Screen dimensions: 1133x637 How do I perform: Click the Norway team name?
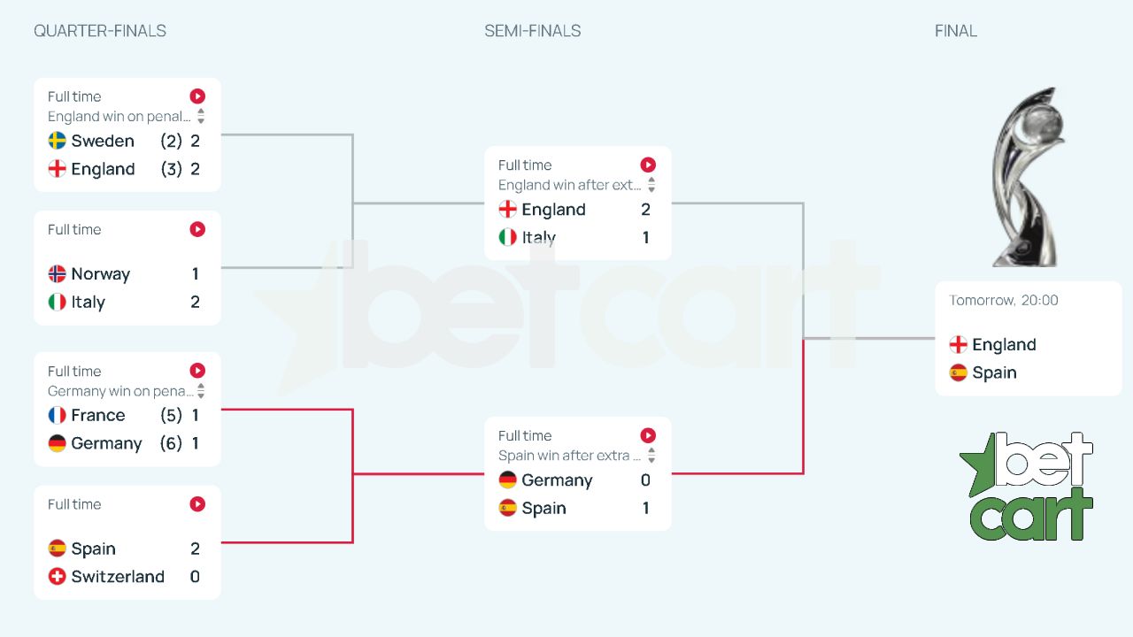(x=100, y=274)
